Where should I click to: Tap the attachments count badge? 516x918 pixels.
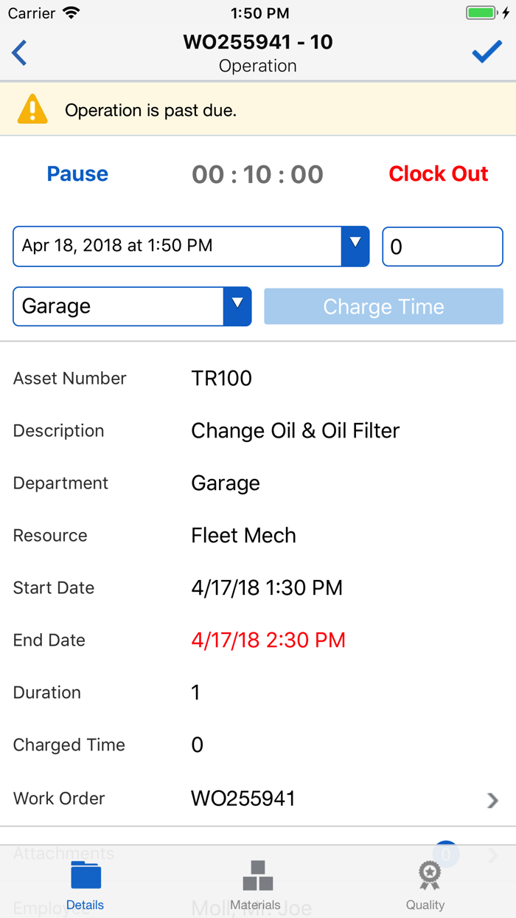point(445,853)
